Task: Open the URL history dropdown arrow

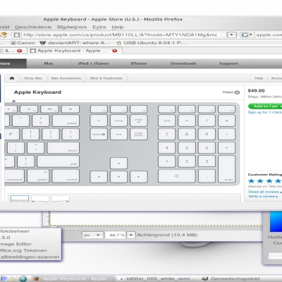Action: coord(232,35)
